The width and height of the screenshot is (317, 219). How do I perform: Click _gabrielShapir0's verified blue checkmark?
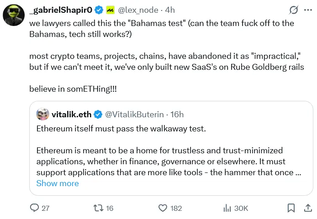(x=99, y=10)
